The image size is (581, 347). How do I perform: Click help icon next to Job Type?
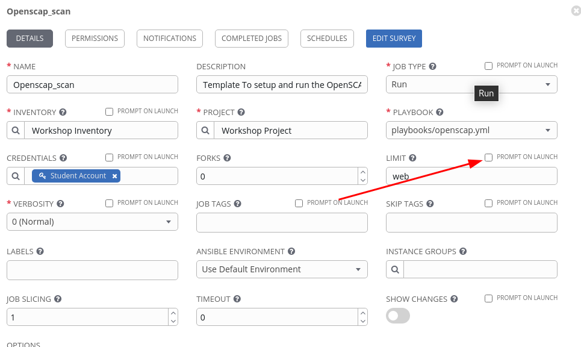point(432,67)
